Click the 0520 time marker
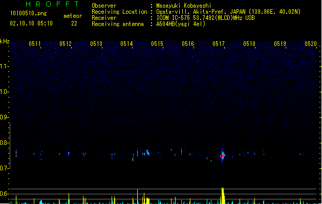This screenshot has width=322, height=204. click(x=311, y=44)
